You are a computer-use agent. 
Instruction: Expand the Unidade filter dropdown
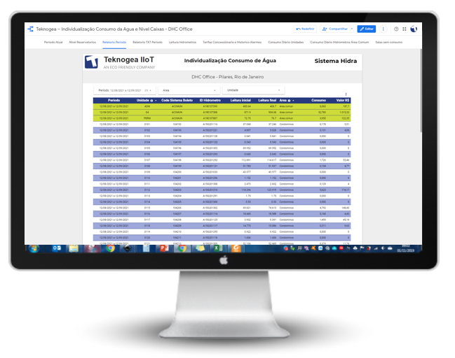click(x=254, y=90)
